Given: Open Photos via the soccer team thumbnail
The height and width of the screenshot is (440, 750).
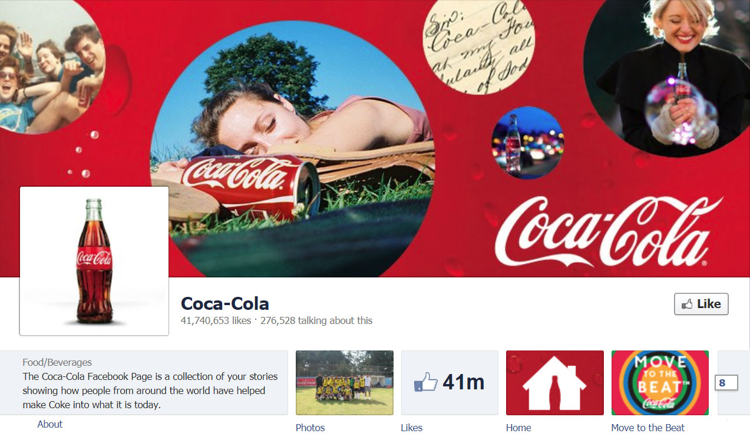Looking at the screenshot, I should point(344,382).
